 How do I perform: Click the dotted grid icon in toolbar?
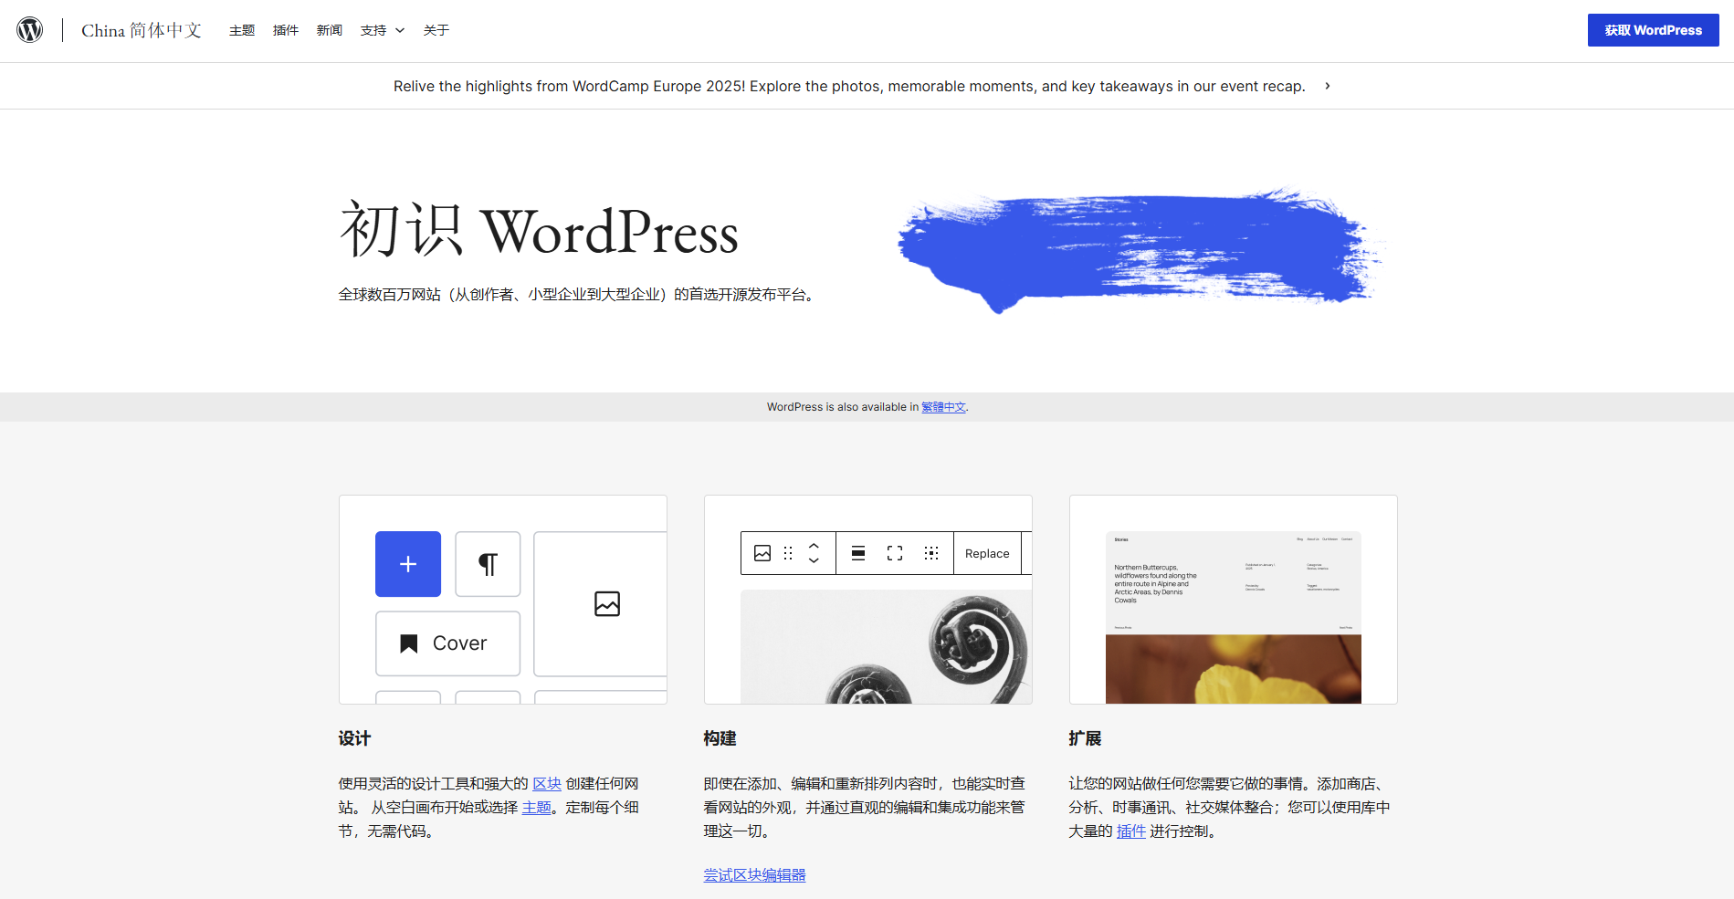click(x=931, y=553)
